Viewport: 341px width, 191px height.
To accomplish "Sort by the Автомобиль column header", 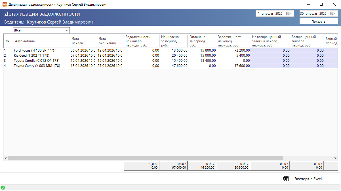I will pyautogui.click(x=41, y=41).
